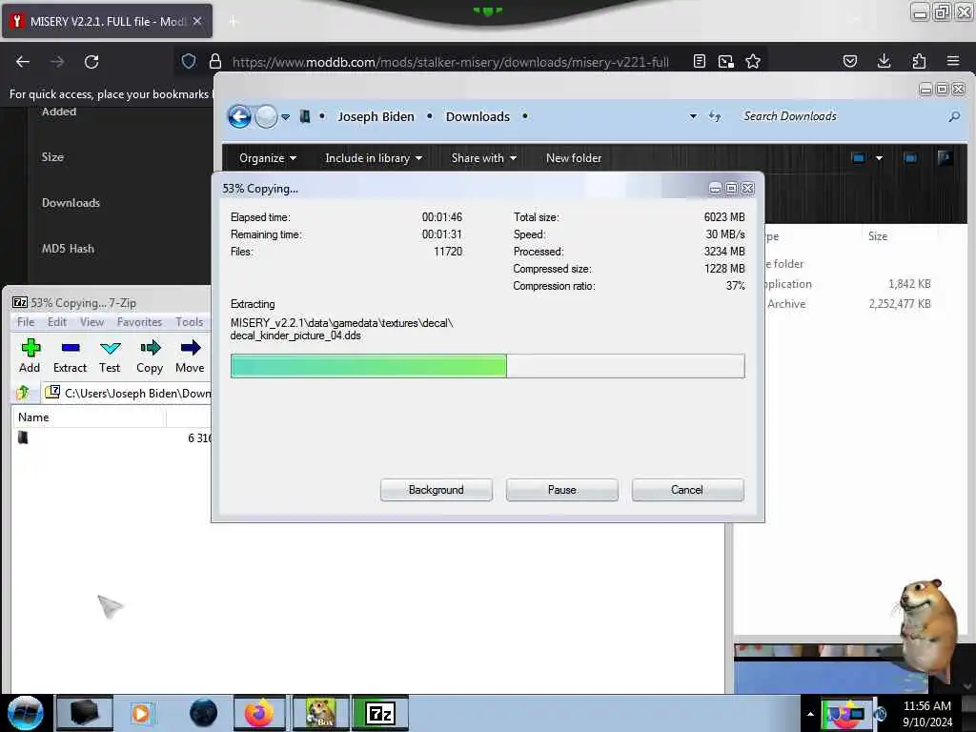Image resolution: width=976 pixels, height=732 pixels.
Task: Click Explorer back navigation button
Action: point(239,116)
